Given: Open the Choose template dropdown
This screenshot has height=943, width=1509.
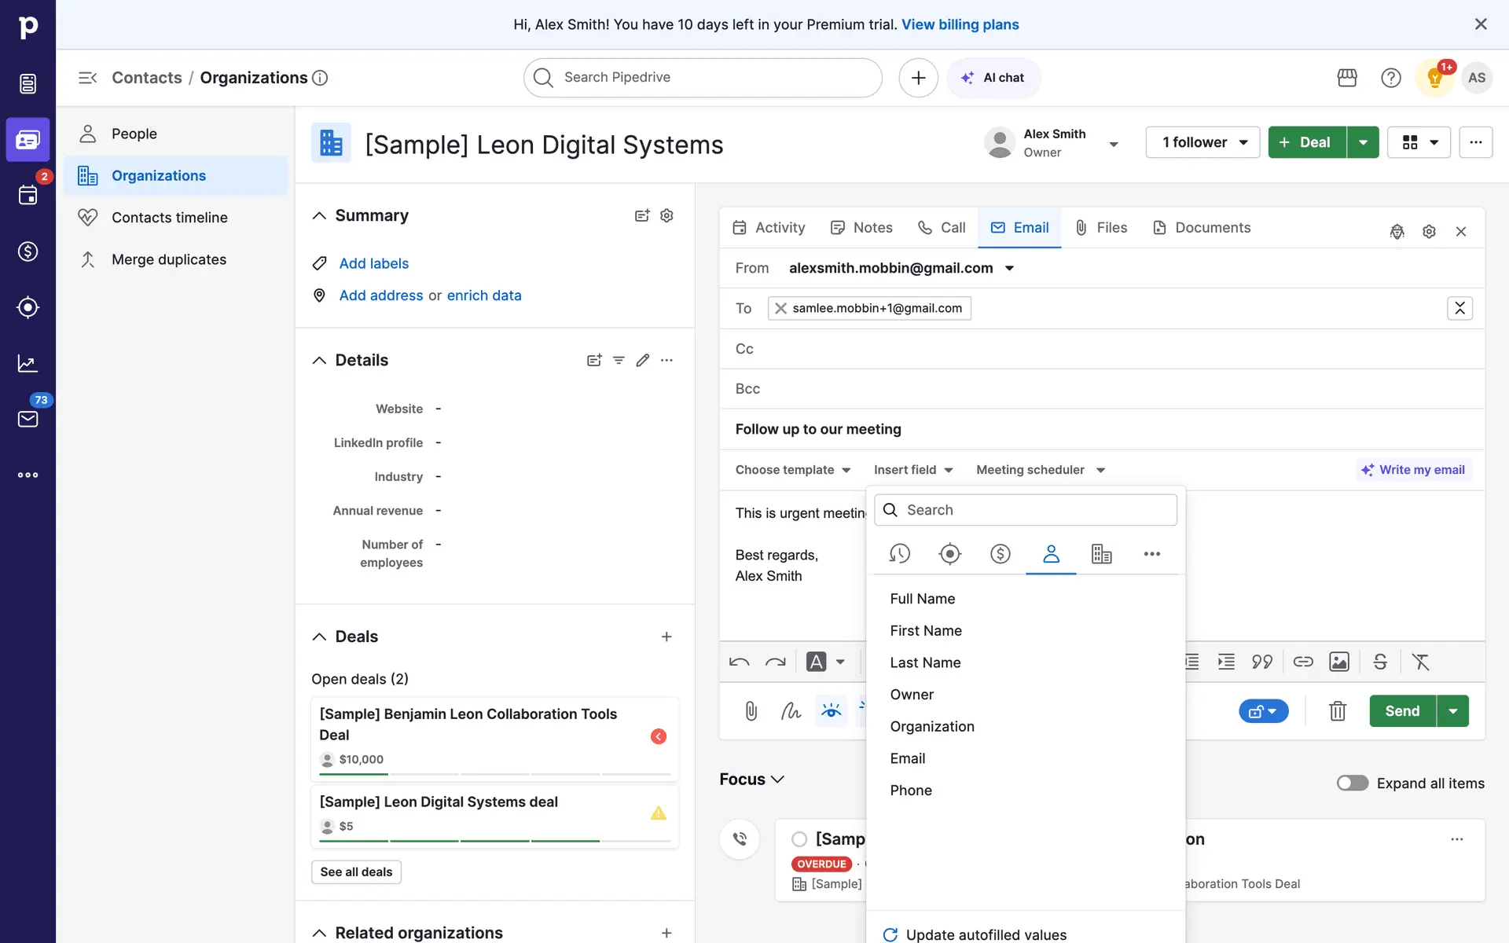Looking at the screenshot, I should (x=792, y=470).
